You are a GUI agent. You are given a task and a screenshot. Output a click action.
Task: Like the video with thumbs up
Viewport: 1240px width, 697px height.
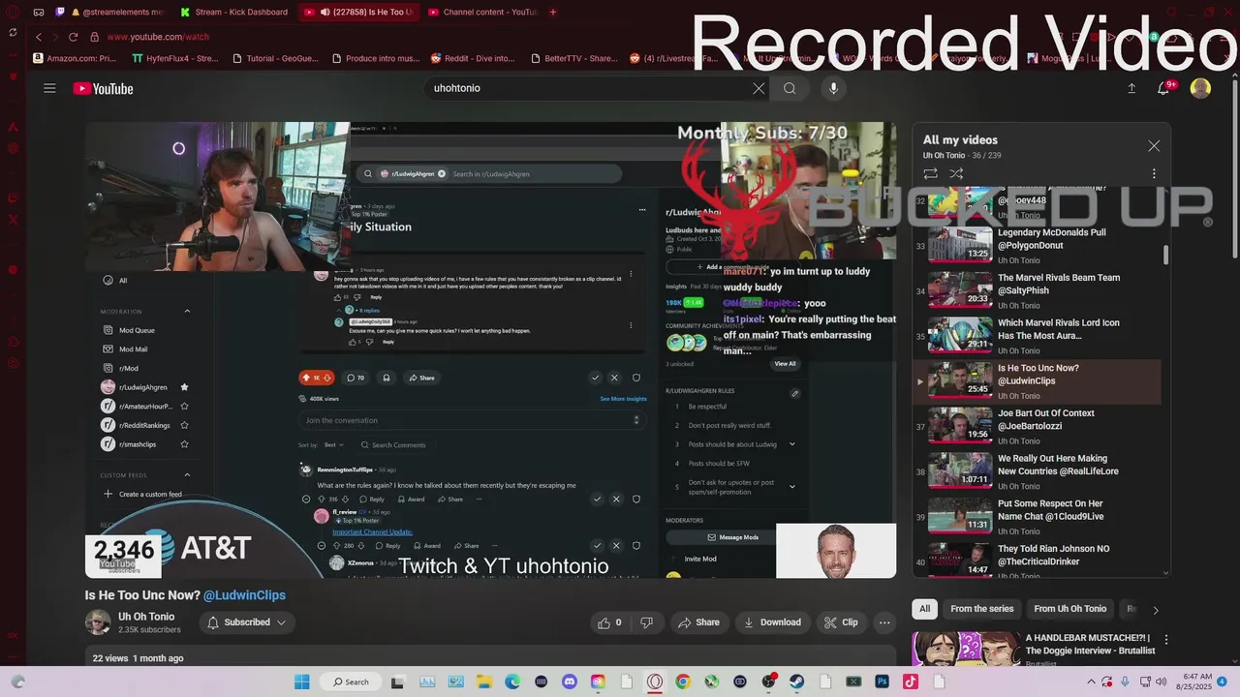[x=610, y=622]
